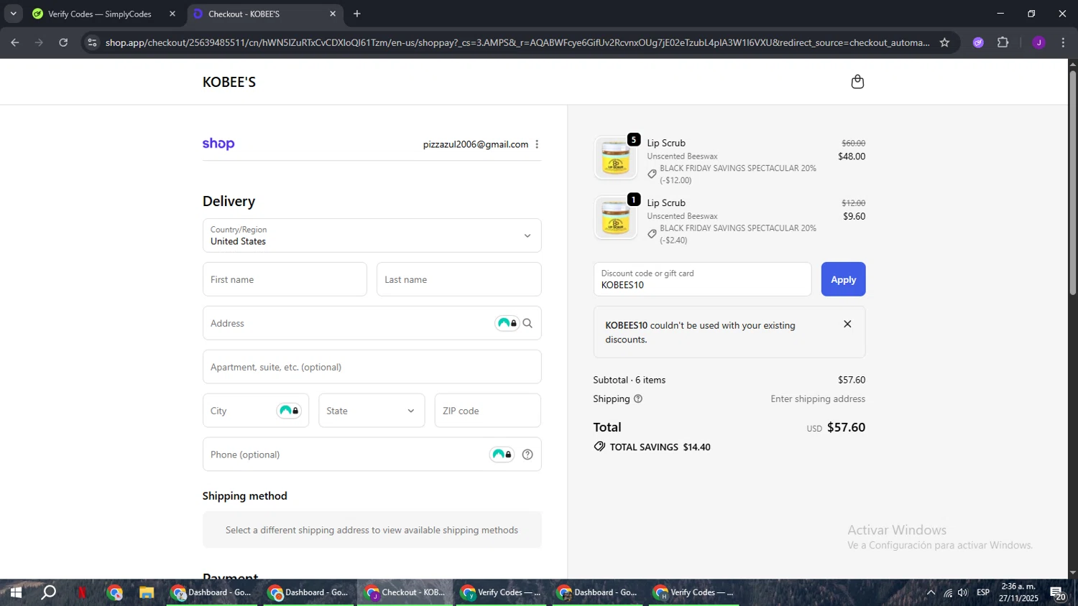This screenshot has height=606, width=1078.
Task: Click the ZIP code field
Action: coord(487,411)
